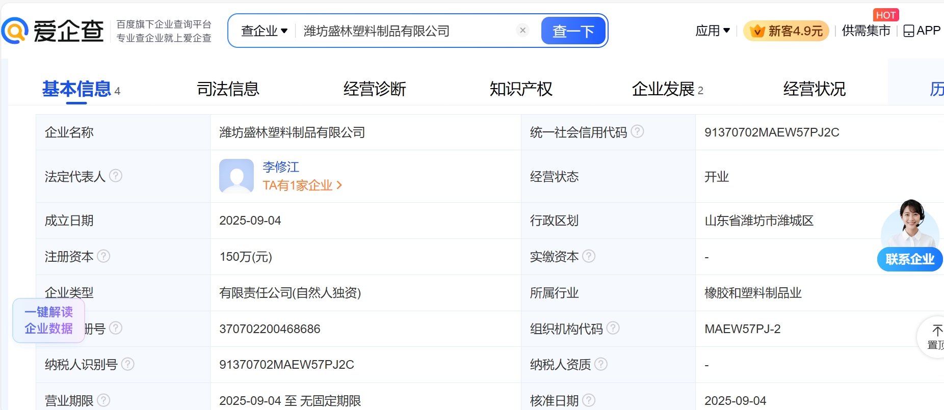
Task: Open the 查企业 search type dropdown
Action: [x=264, y=31]
